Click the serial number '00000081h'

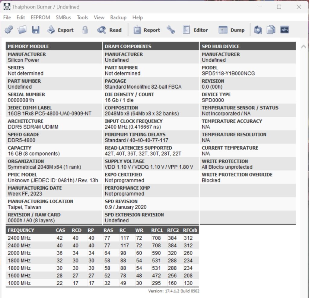click(x=21, y=100)
